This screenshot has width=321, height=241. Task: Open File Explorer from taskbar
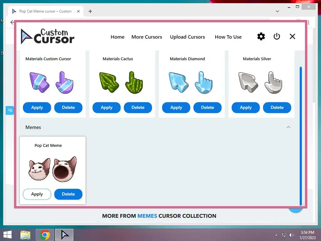[x=25, y=235]
